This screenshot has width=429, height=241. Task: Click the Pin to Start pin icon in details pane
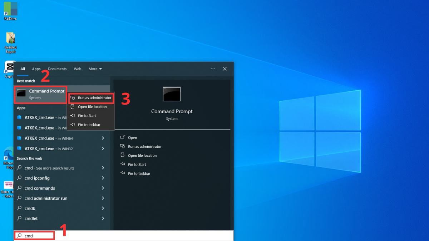click(122, 165)
